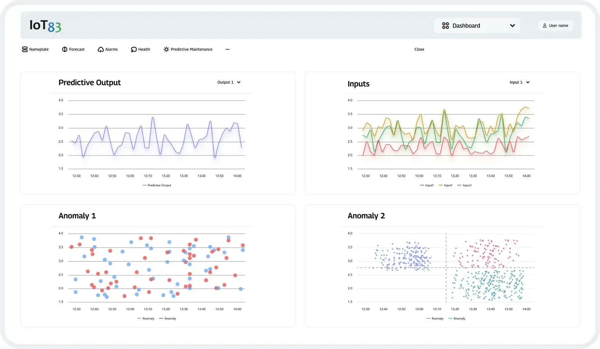Click the Close button
Viewport: 600px width, 349px height.
click(419, 49)
